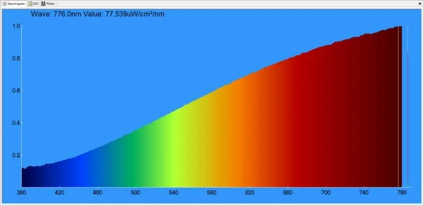Click the 660 x-axis label

288,192
